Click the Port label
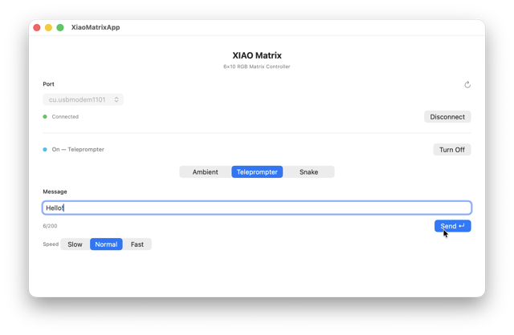This screenshot has height=335, width=514. [48, 84]
